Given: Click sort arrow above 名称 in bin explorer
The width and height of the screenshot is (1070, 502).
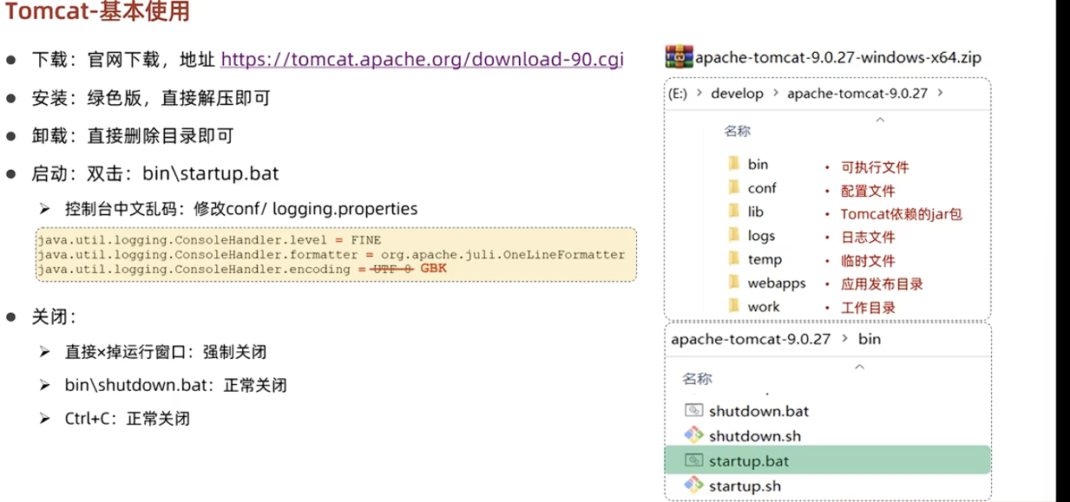Looking at the screenshot, I should pyautogui.click(x=860, y=368).
